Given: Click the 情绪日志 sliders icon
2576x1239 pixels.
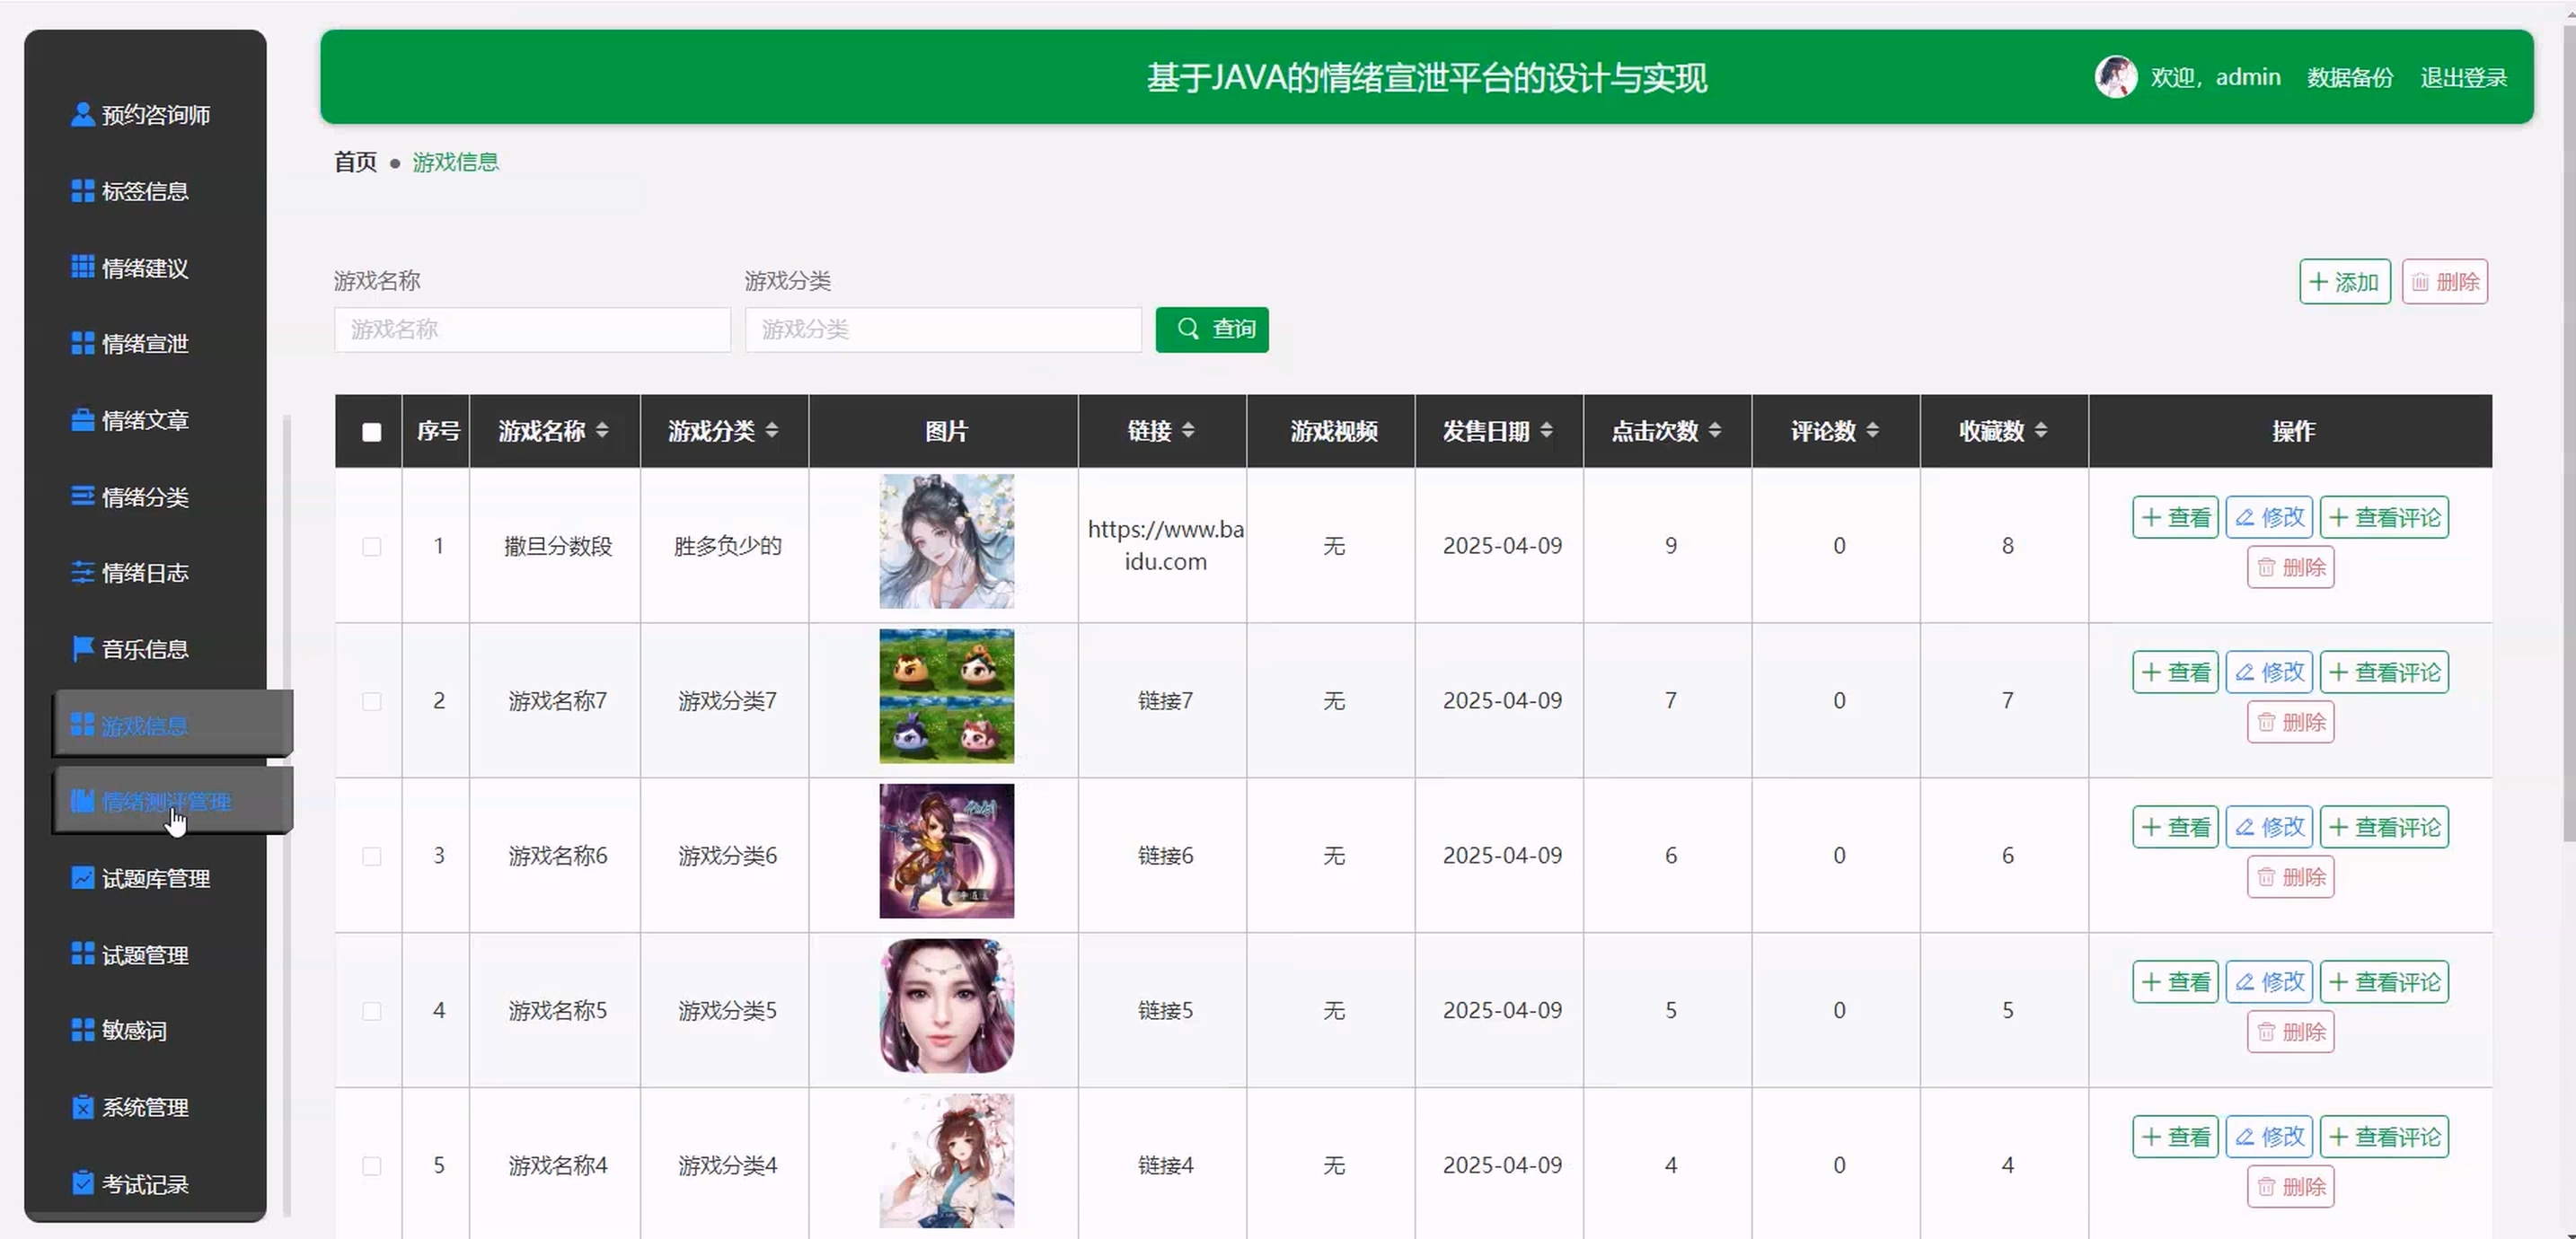Looking at the screenshot, I should 83,573.
